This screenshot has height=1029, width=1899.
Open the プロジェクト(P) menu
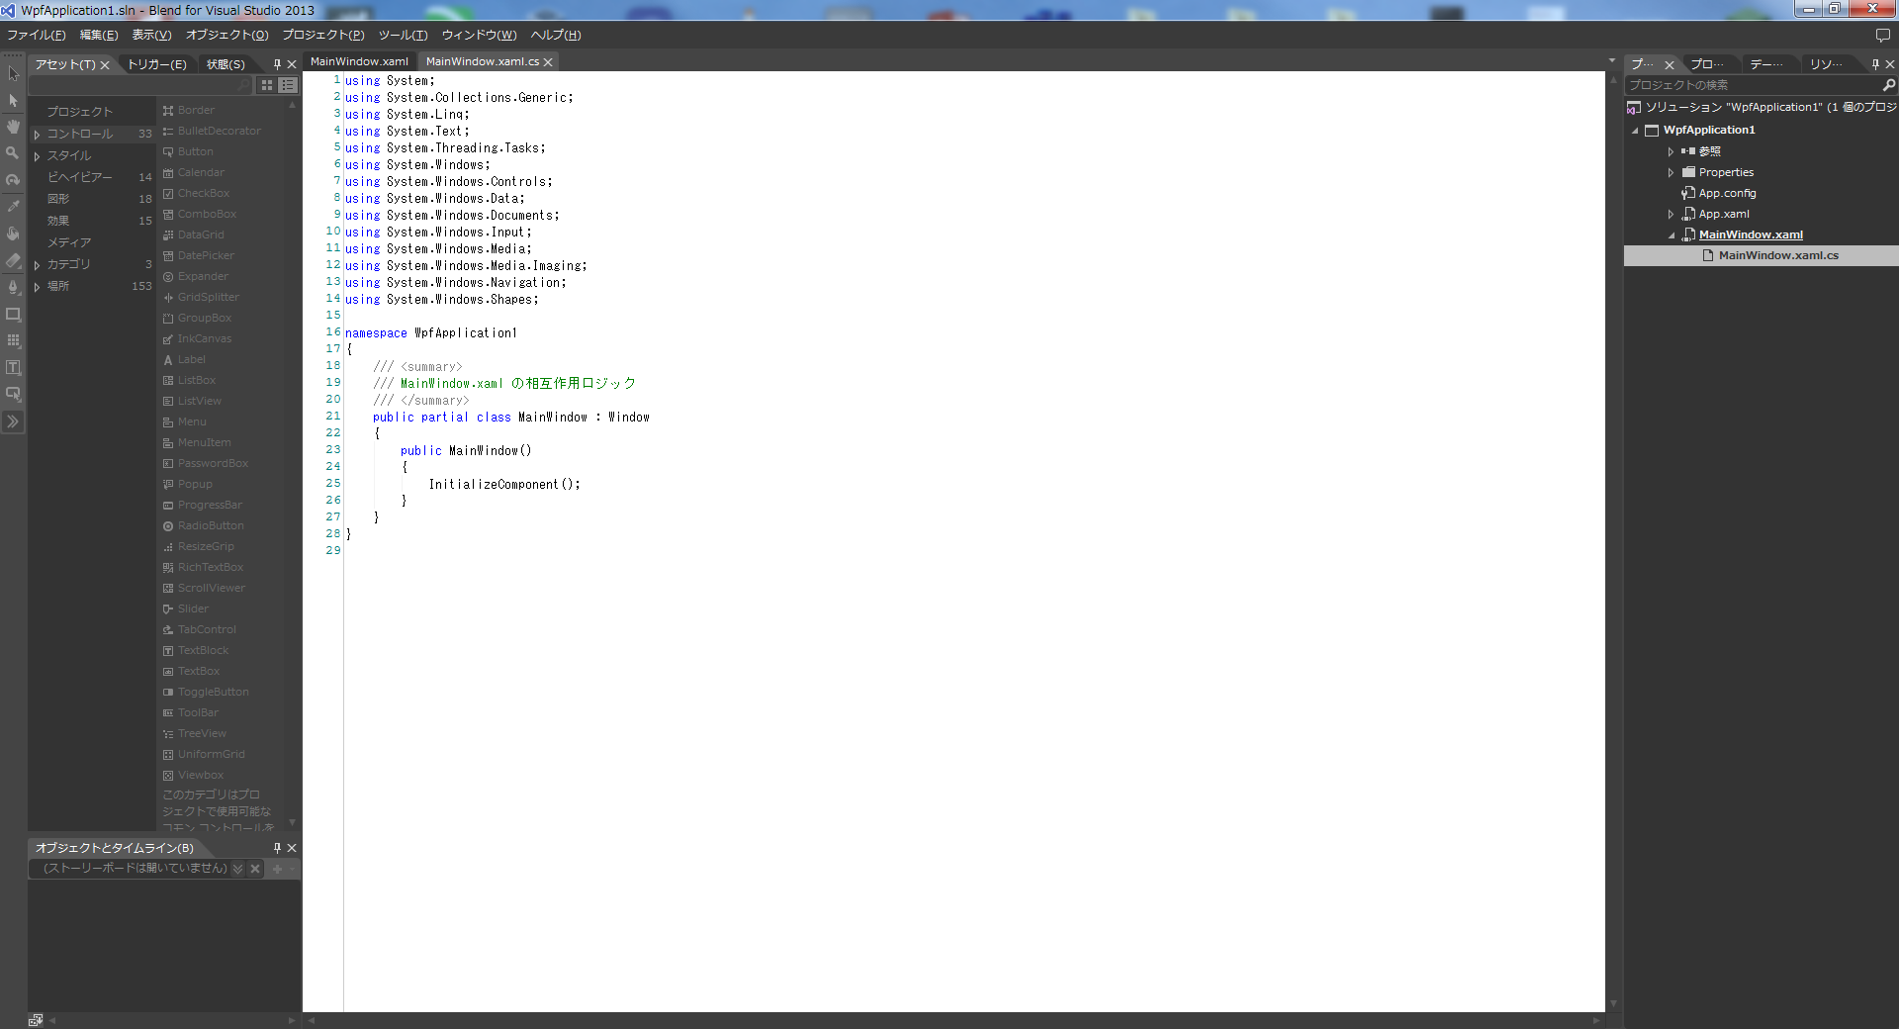[x=323, y=35]
